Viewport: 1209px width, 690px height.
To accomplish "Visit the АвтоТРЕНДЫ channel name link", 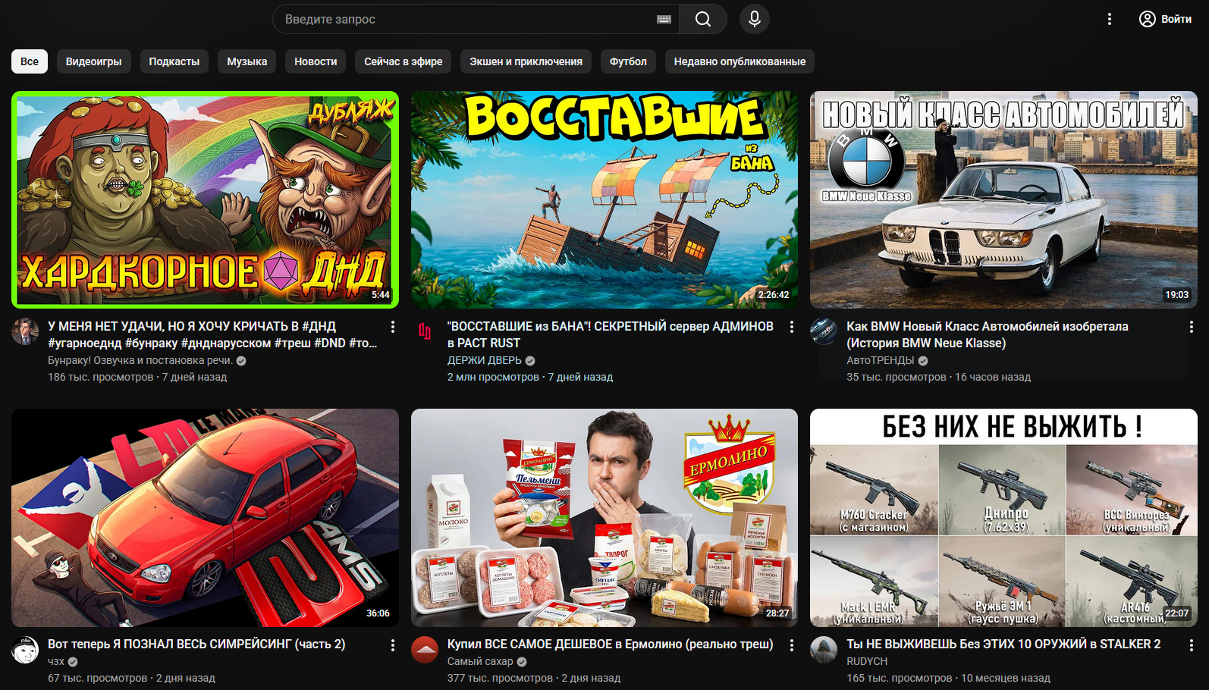I will 881,360.
